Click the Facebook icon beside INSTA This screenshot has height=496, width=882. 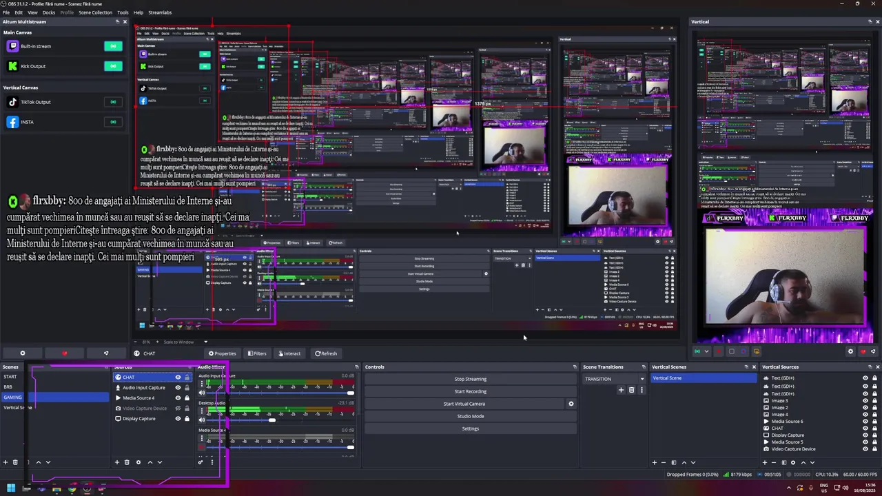12,122
